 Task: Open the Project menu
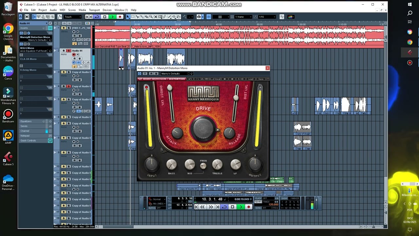coord(43,10)
